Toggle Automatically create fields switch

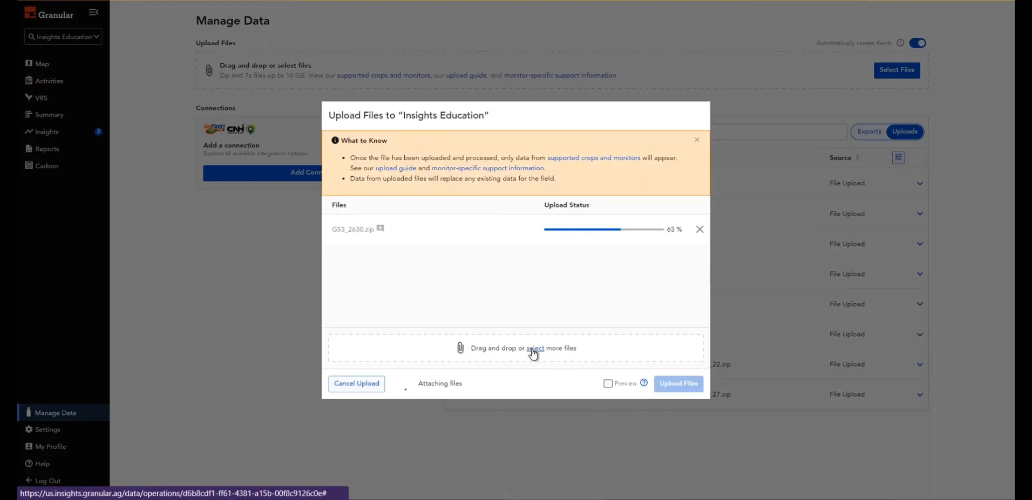pos(918,43)
